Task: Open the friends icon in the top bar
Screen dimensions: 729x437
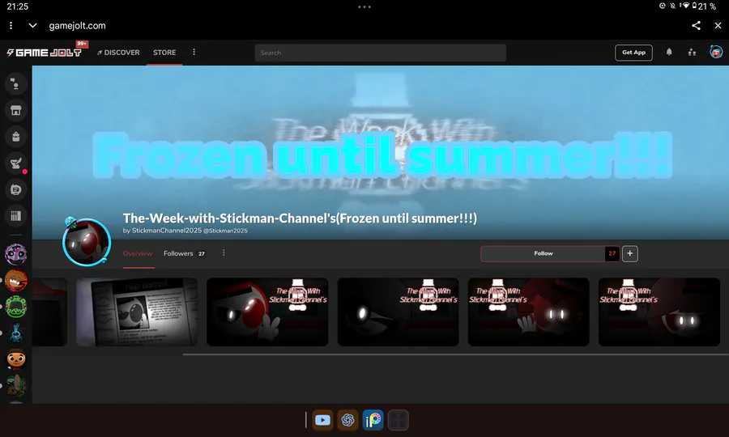Action: point(692,52)
